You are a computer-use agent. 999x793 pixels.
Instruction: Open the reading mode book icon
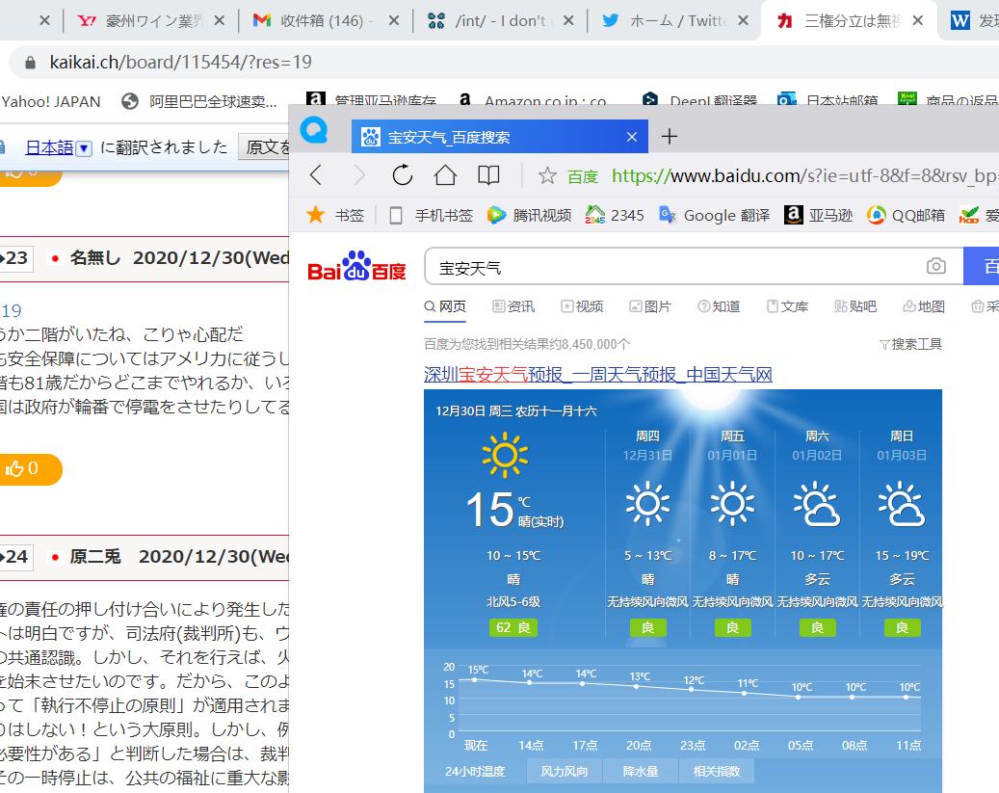pyautogui.click(x=489, y=174)
